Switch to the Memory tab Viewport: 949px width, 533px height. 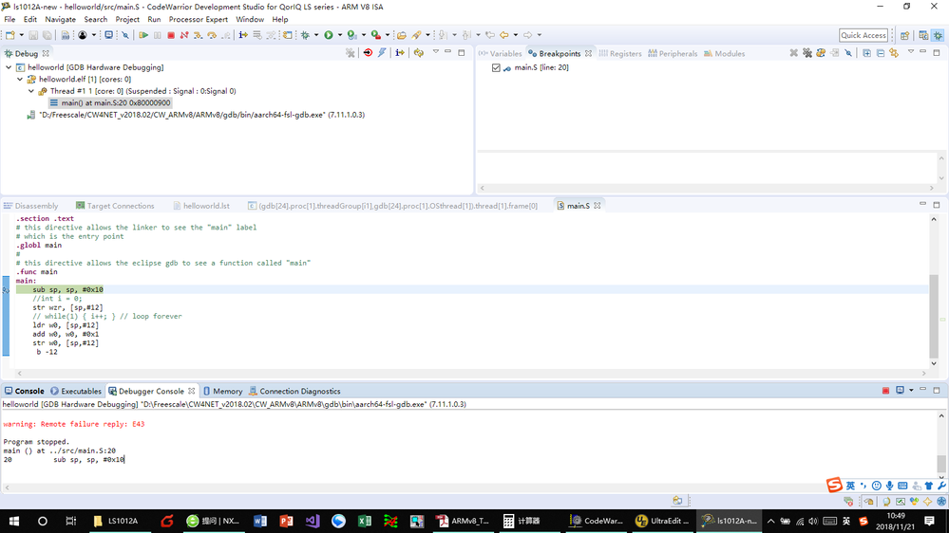tap(222, 391)
